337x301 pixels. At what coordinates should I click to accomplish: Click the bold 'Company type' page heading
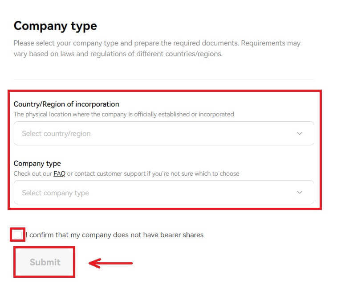point(55,26)
